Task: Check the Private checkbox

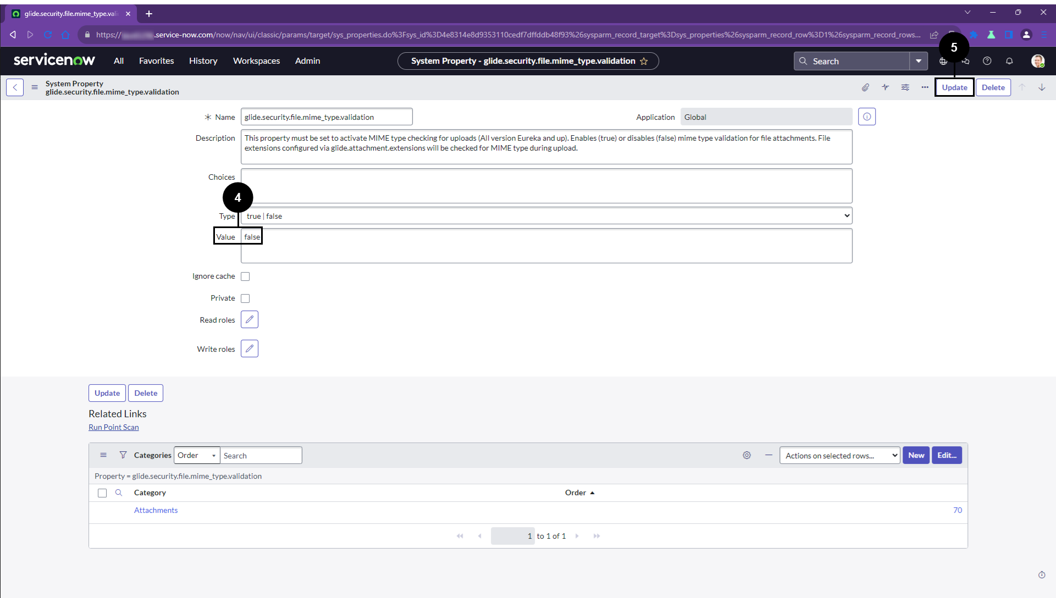Action: 245,298
